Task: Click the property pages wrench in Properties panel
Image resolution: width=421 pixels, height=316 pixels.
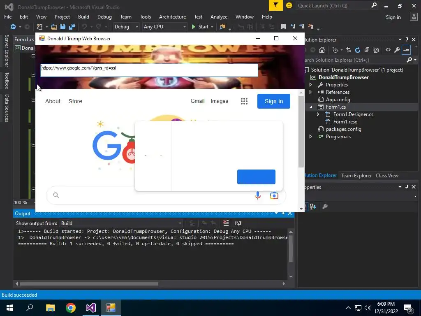Action: (x=325, y=207)
